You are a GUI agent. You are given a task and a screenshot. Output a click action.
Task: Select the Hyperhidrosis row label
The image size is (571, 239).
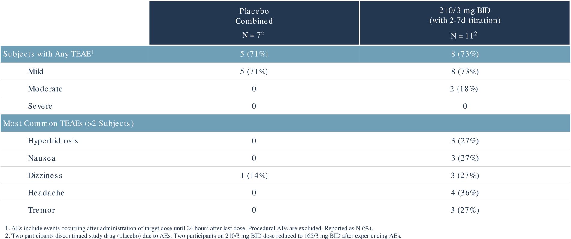pyautogui.click(x=53, y=141)
